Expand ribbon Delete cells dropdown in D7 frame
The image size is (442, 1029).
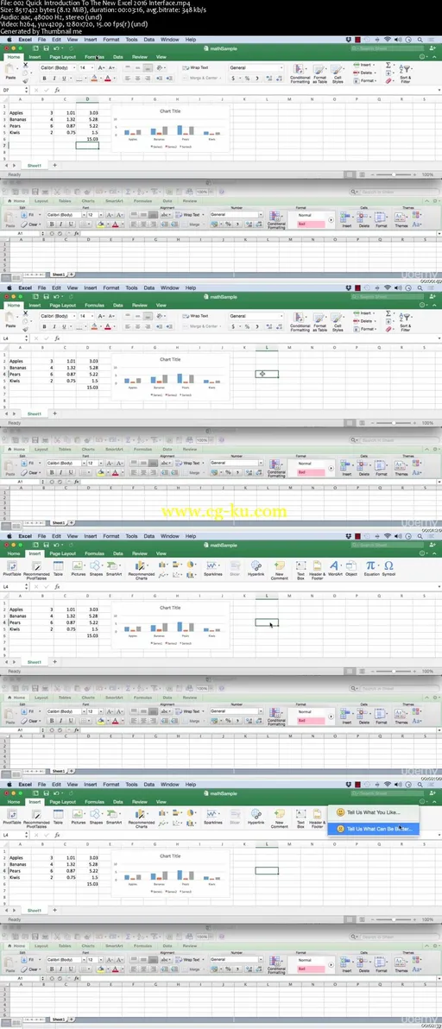tap(365, 73)
